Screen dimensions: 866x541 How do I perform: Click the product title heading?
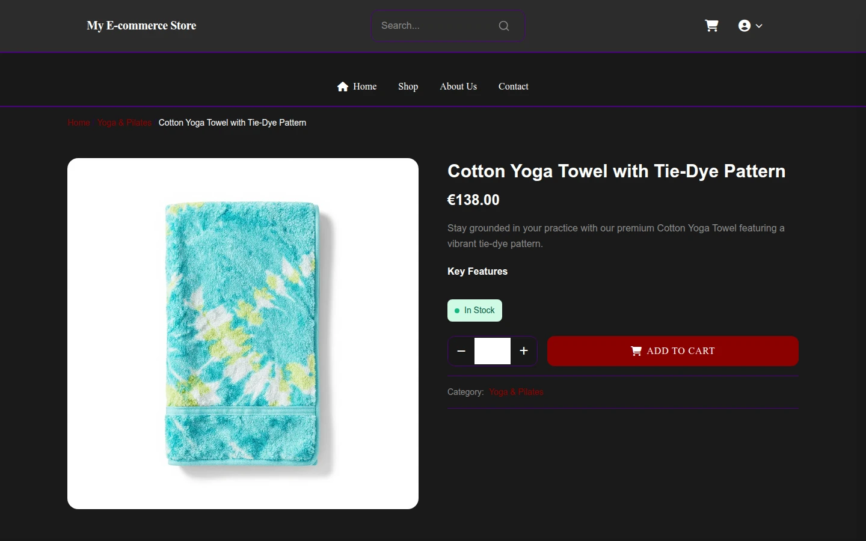(x=616, y=171)
